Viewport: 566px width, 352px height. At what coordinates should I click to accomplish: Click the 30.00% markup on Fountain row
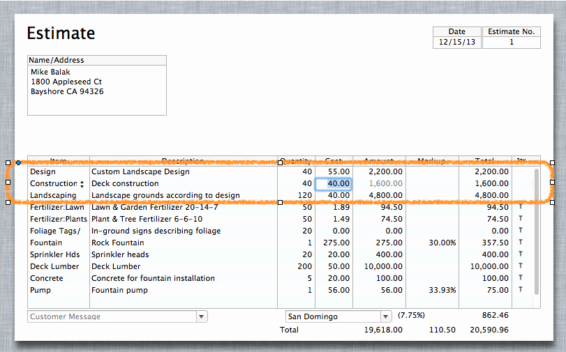[442, 243]
